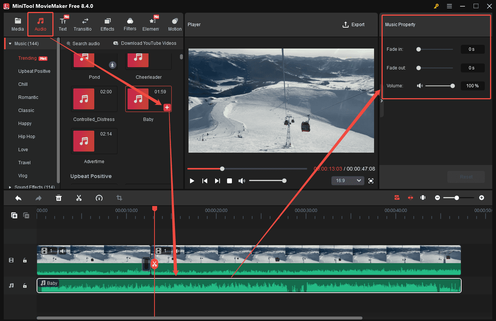The height and width of the screenshot is (321, 496).
Task: Download the Pond music track
Action: point(112,65)
